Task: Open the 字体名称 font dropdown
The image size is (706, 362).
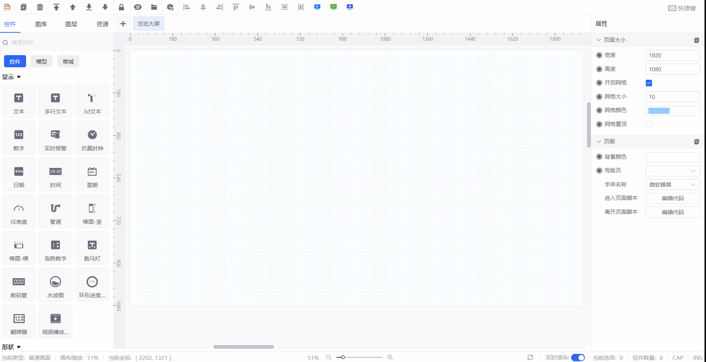Action: tap(672, 185)
